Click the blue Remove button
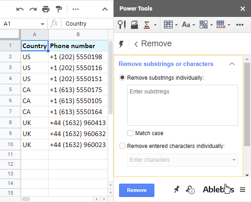The width and height of the screenshot is (251, 202). [x=136, y=190]
